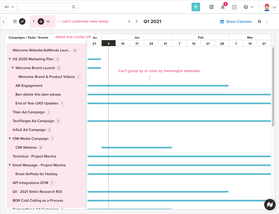
Task: Click Campaigns / Tasks / Events header
Action: pyautogui.click(x=28, y=37)
